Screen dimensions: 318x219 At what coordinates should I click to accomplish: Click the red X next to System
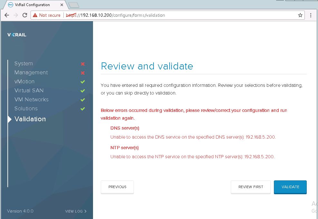click(x=83, y=64)
